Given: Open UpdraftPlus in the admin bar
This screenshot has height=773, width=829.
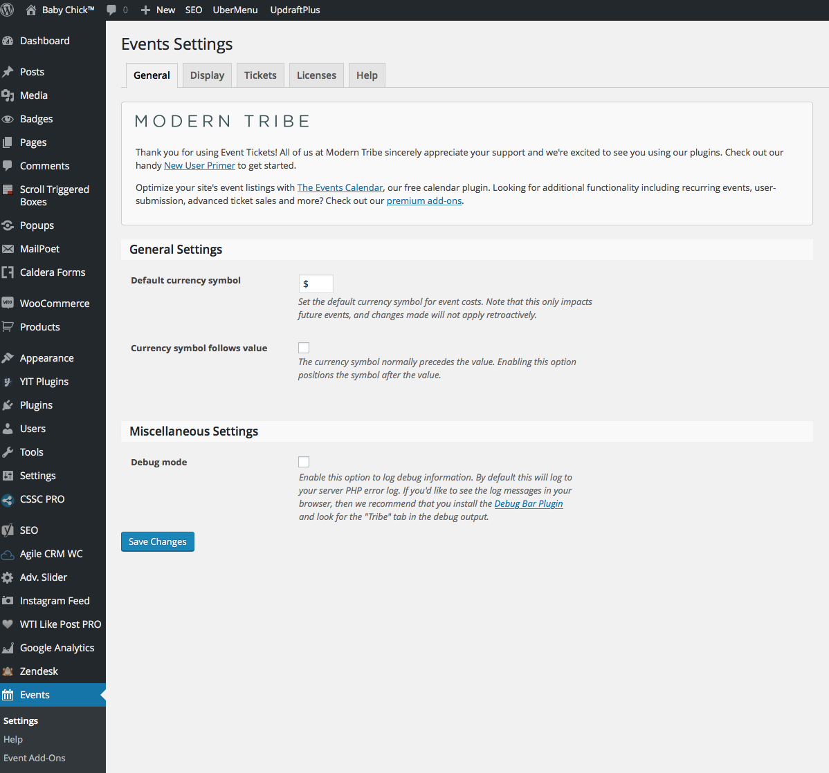Looking at the screenshot, I should 295,10.
